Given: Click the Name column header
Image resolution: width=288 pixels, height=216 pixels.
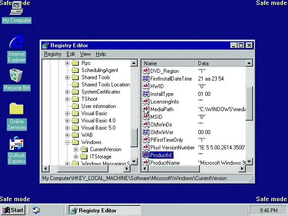Looking at the screenshot, I should pyautogui.click(x=168, y=63).
